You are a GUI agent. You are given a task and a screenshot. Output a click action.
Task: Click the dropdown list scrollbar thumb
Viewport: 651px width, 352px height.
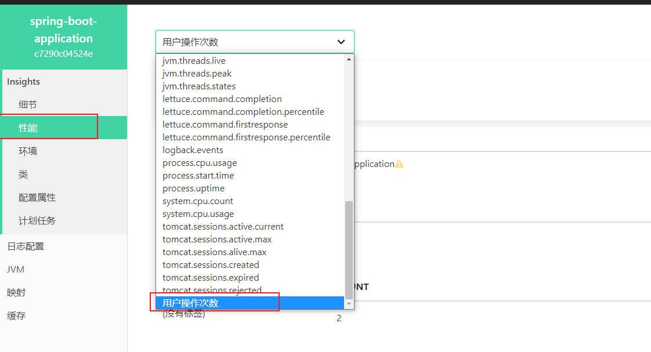[x=349, y=249]
